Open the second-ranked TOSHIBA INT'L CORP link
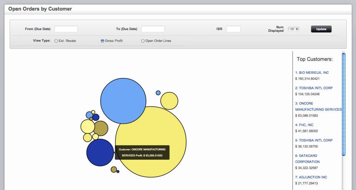Image resolution: width=356 pixels, height=190 pixels. 316,88
